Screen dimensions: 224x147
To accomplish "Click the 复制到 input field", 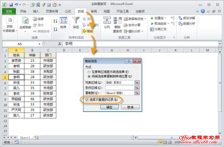I will tap(120, 93).
